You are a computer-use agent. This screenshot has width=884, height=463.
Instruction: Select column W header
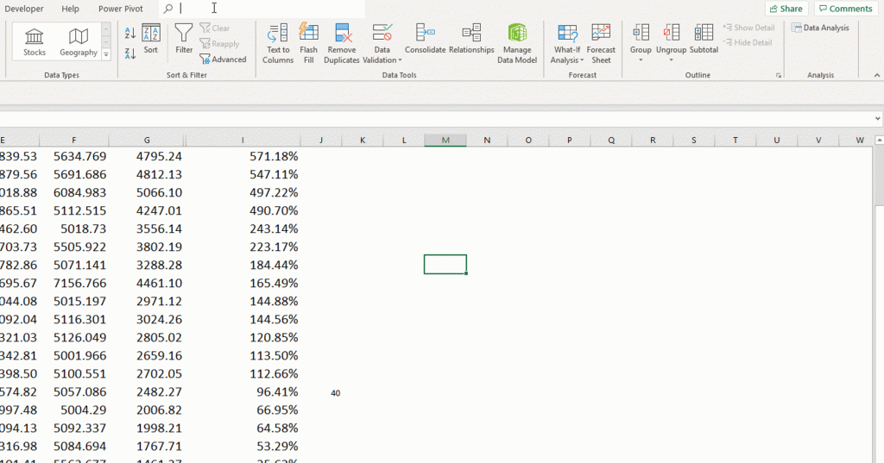860,141
